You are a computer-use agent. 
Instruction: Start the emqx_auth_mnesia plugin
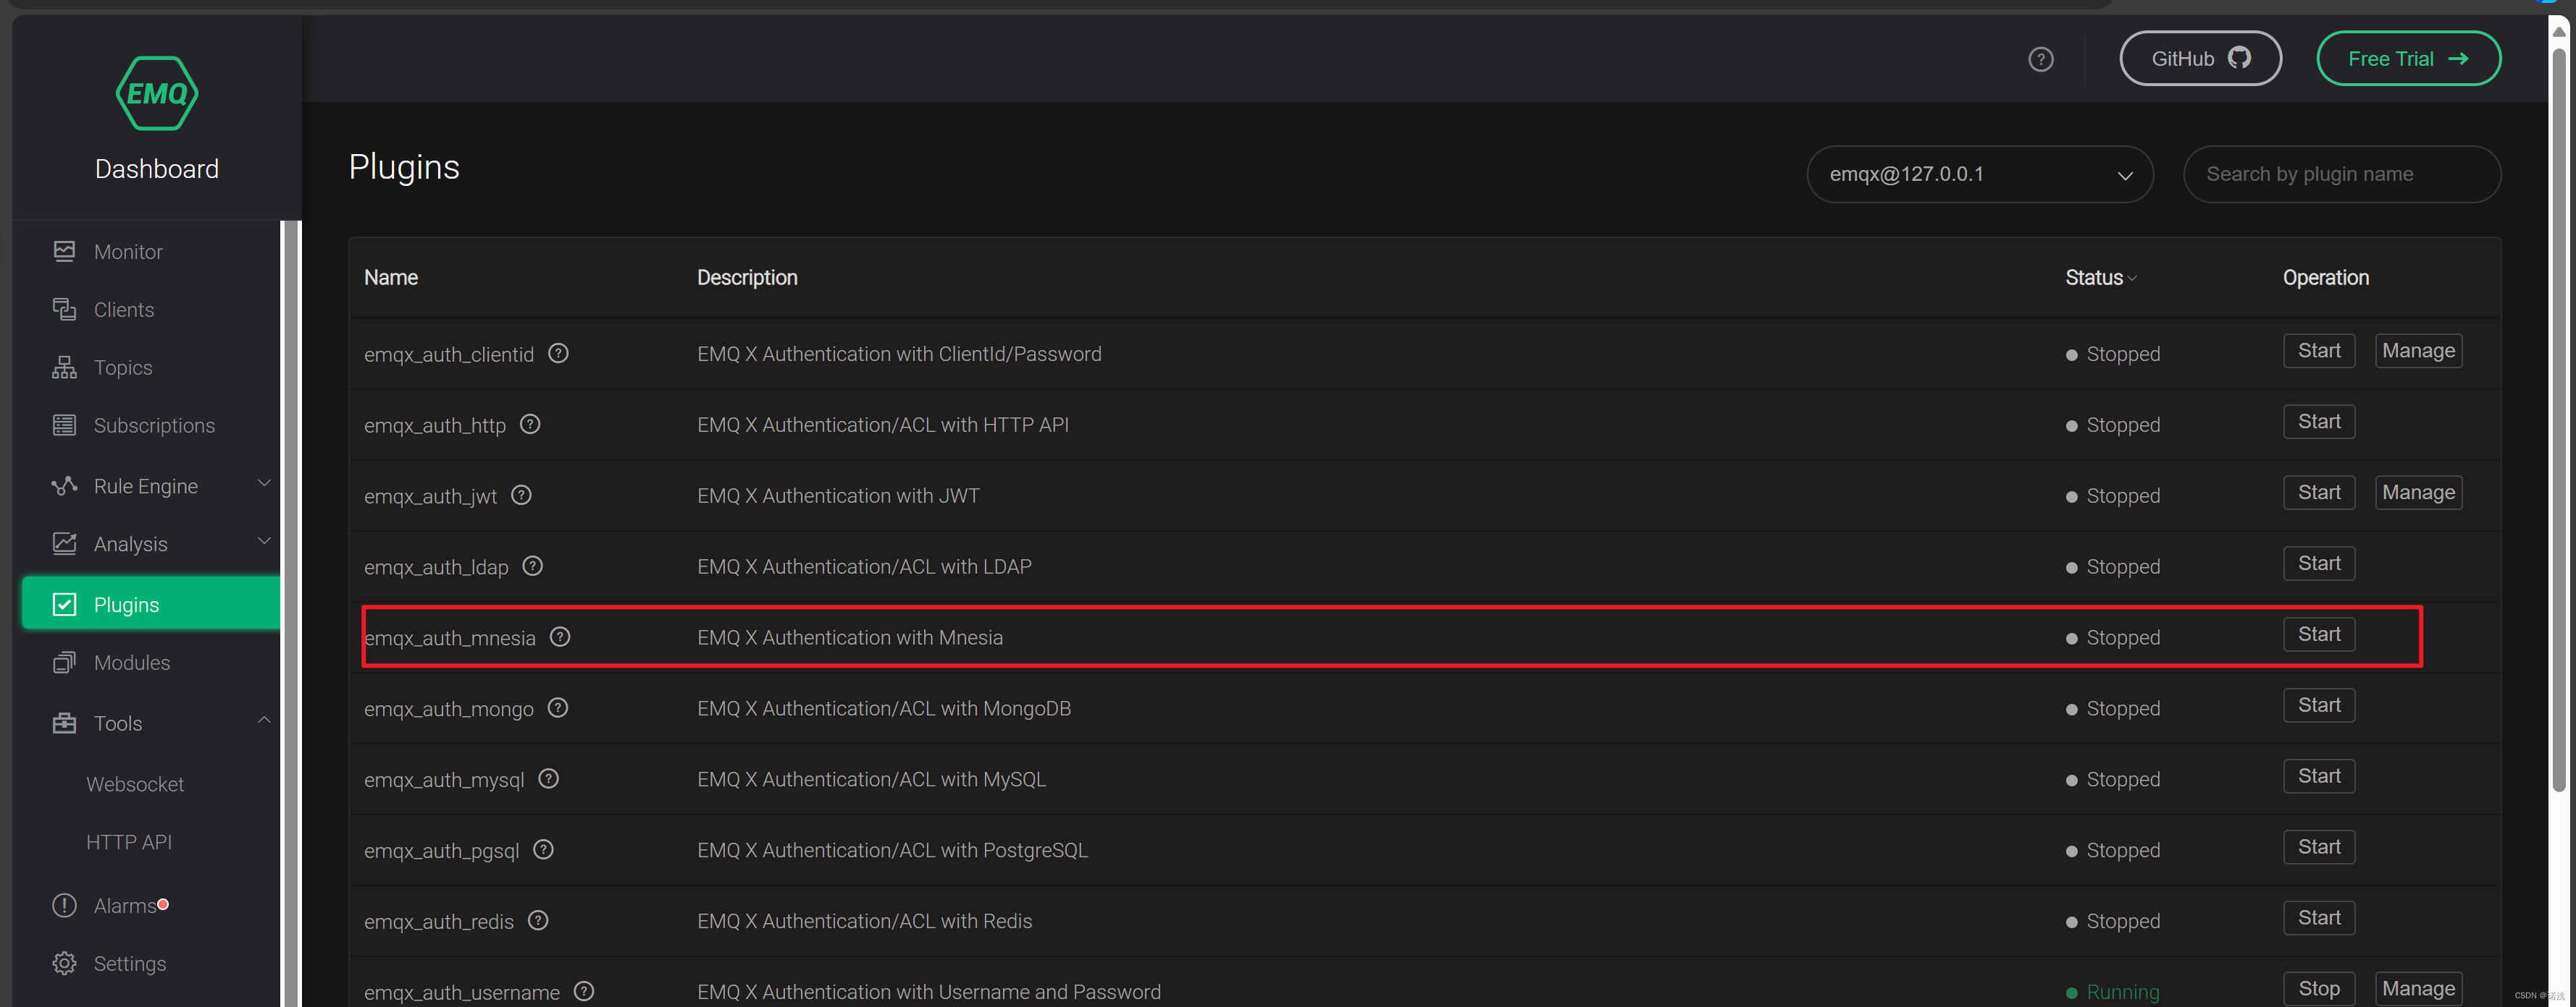tap(2319, 634)
